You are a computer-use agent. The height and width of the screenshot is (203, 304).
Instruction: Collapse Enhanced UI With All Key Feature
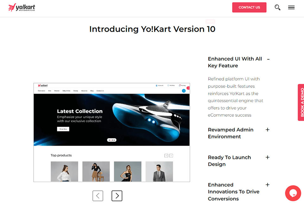pyautogui.click(x=268, y=59)
